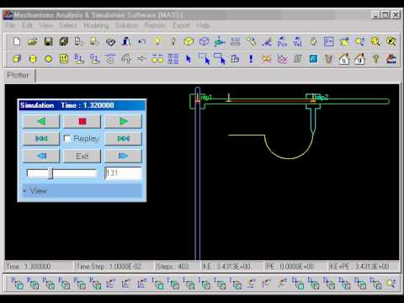Click the Save floppy disk icon
404x303 pixels.
(x=49, y=42)
